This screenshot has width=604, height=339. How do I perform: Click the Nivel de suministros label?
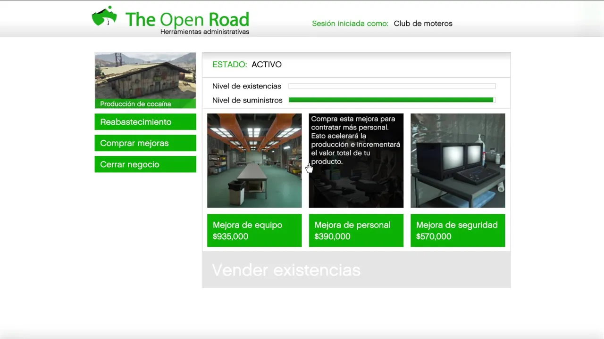tap(247, 100)
